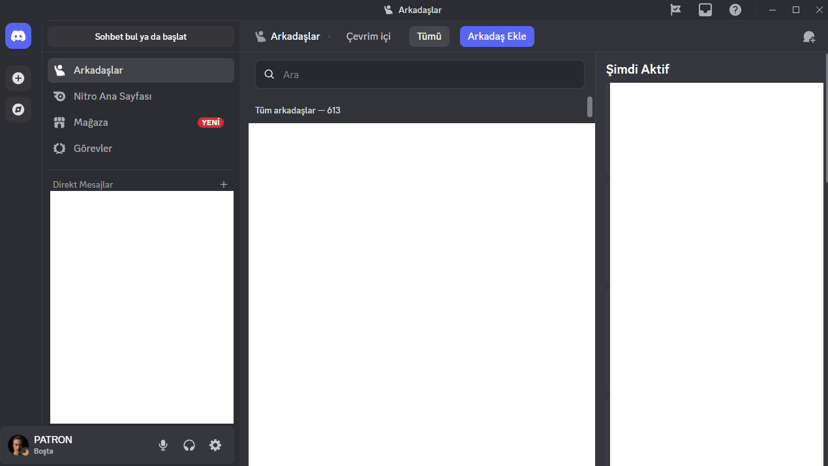Switch to Çevrim içi tab

(x=369, y=36)
